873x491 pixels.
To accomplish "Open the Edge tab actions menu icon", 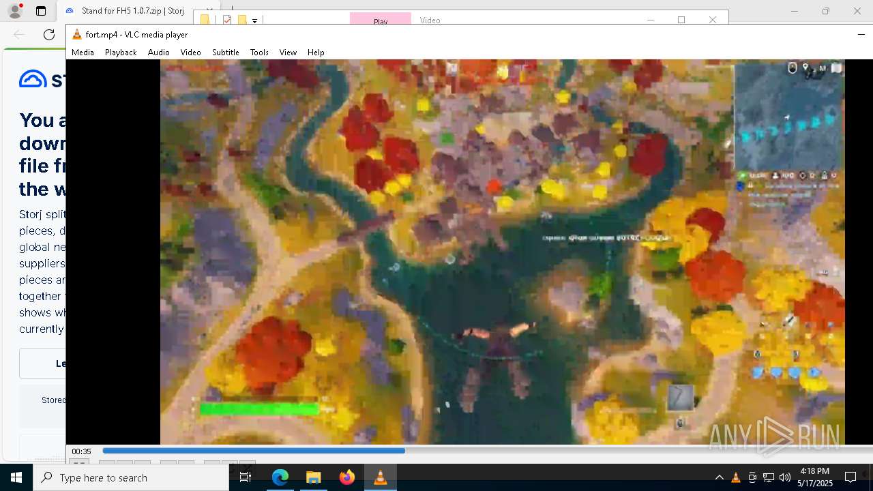I will tap(41, 11).
